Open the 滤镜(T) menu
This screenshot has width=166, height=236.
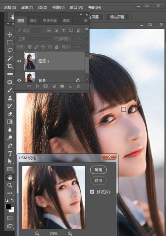click(27, 8)
